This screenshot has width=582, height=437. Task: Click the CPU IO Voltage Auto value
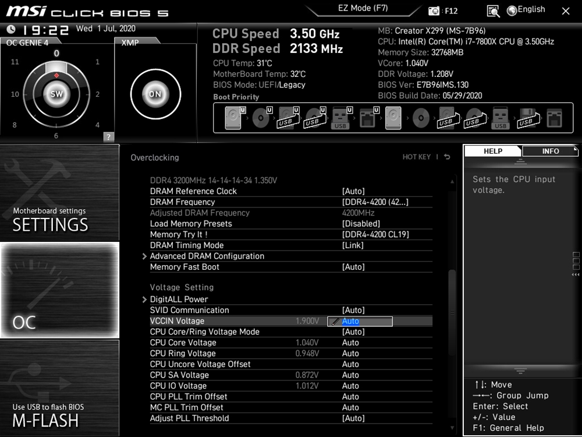pos(350,385)
